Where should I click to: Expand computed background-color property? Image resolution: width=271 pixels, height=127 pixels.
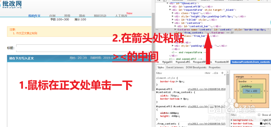[x=232, y=120]
